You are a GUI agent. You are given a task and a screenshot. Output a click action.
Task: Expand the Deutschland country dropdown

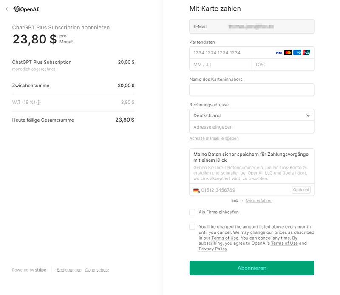pyautogui.click(x=252, y=115)
